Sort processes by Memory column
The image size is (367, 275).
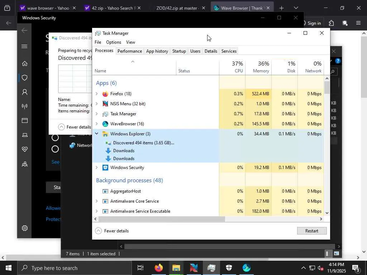click(258, 67)
